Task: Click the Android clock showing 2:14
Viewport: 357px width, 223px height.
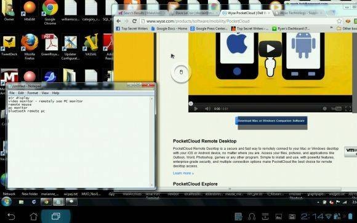Action: pos(312,216)
